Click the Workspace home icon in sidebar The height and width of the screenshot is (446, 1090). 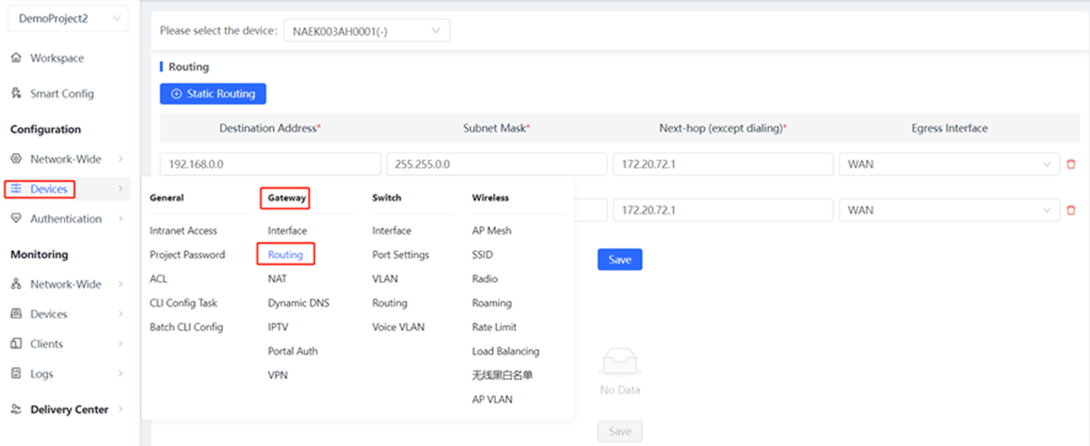[16, 58]
